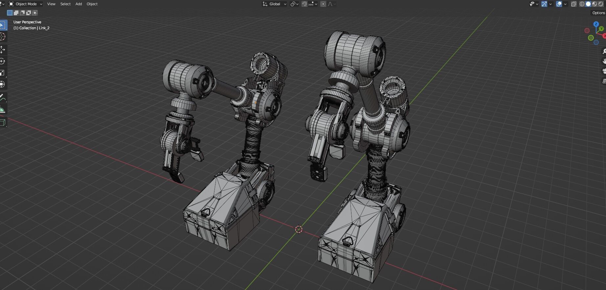606x290 pixels.
Task: Open the snapping options dropdown
Action: (x=313, y=4)
